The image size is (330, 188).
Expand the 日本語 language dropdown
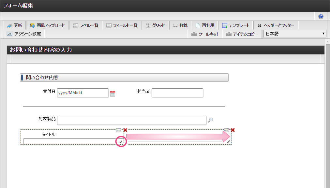(295, 34)
